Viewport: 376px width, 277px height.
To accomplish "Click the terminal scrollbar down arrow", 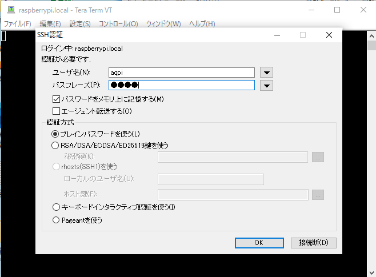I will coord(371,272).
